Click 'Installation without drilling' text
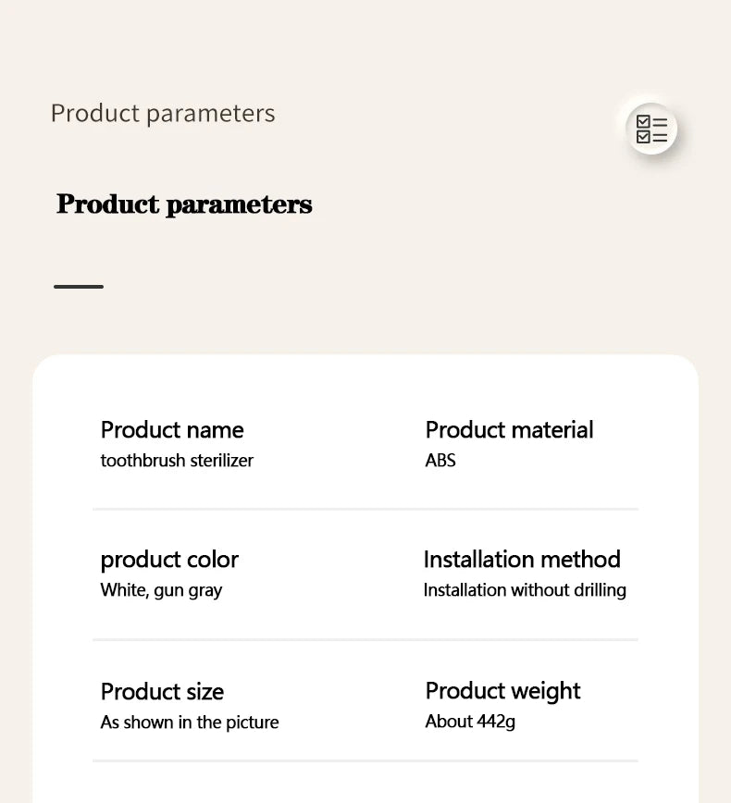The image size is (731, 803). click(x=525, y=590)
